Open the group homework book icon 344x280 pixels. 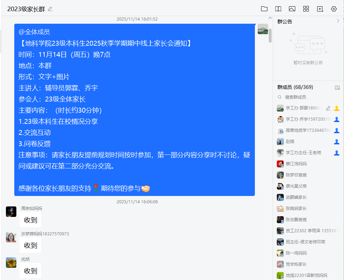click(278, 9)
